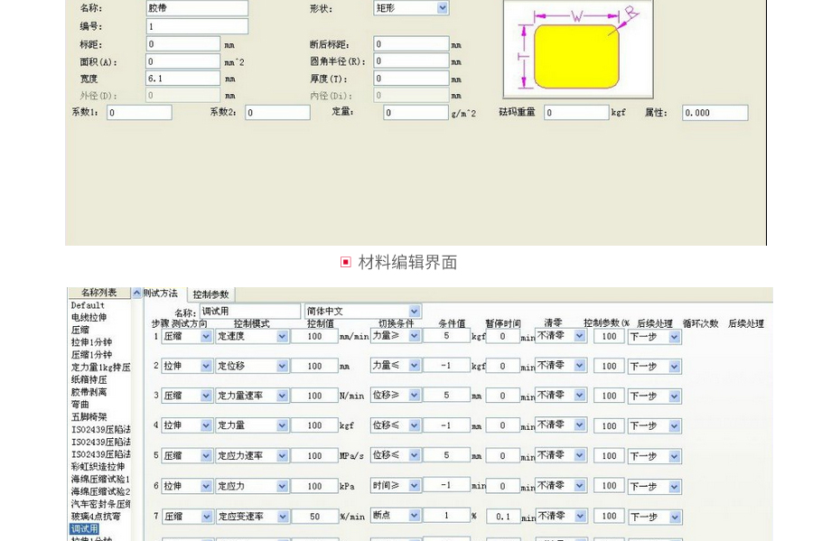This screenshot has height=541, width=831.
Task: Open step 7 switch condition 断点 dropdown
Action: [x=415, y=516]
